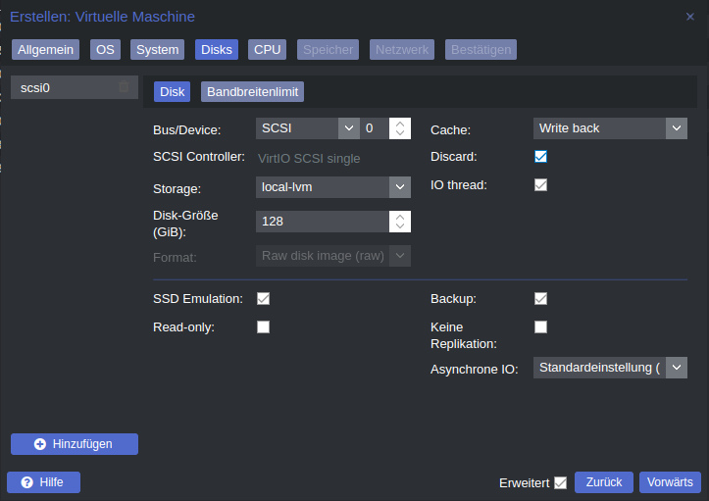Disable the SSD Emulation checkbox
Image resolution: width=709 pixels, height=501 pixels.
263,298
